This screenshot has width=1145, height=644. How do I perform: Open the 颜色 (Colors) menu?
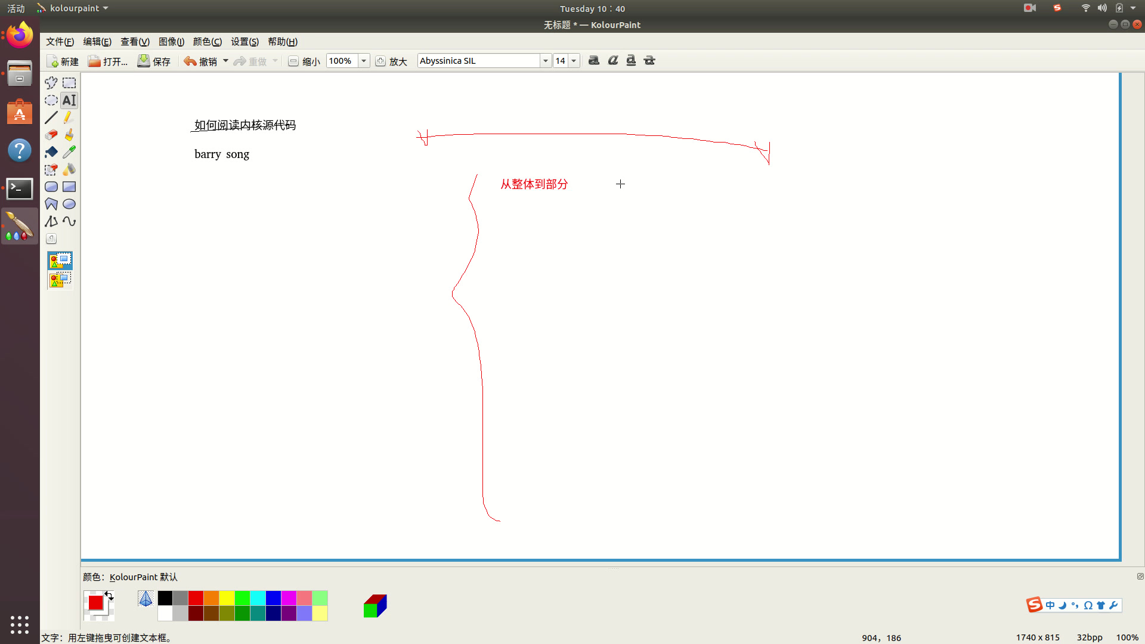tap(207, 42)
